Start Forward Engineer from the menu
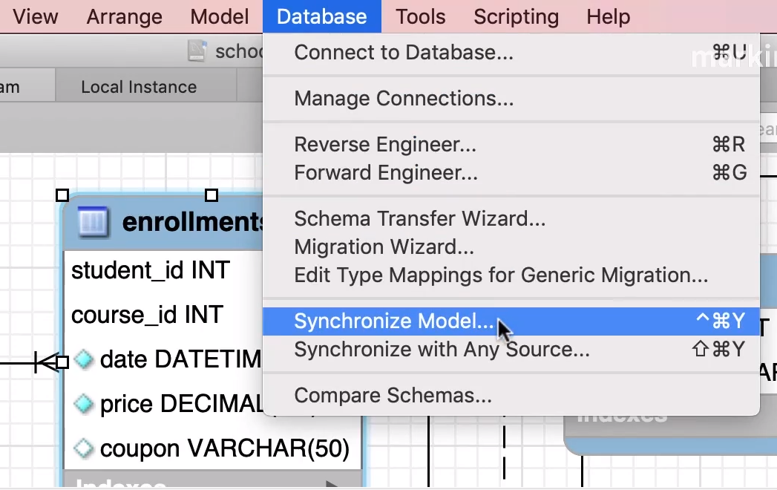The width and height of the screenshot is (777, 490). click(385, 173)
